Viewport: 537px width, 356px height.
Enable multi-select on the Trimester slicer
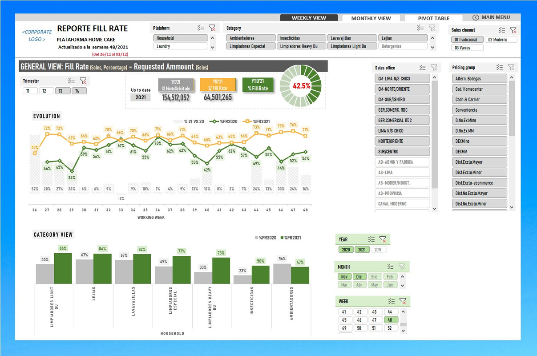[x=72, y=81]
